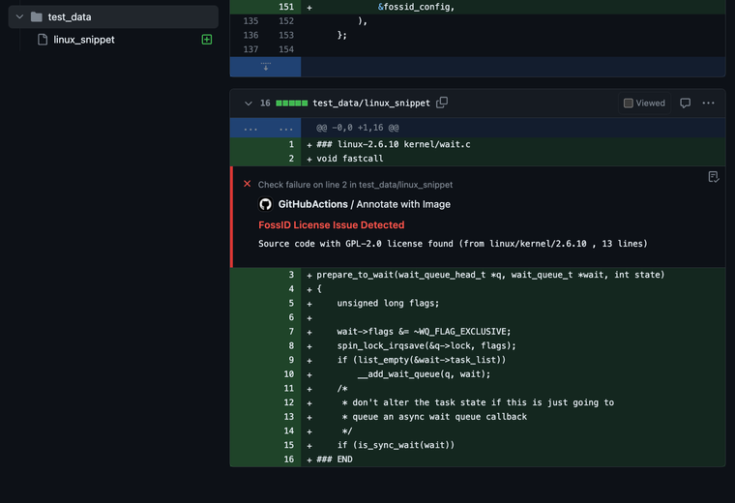
Task: Collapse the test_data folder chevron
Action: coord(19,16)
